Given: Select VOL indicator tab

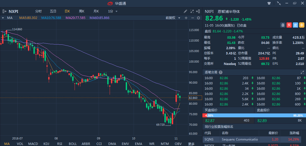Looking at the screenshot, I should (20, 144).
